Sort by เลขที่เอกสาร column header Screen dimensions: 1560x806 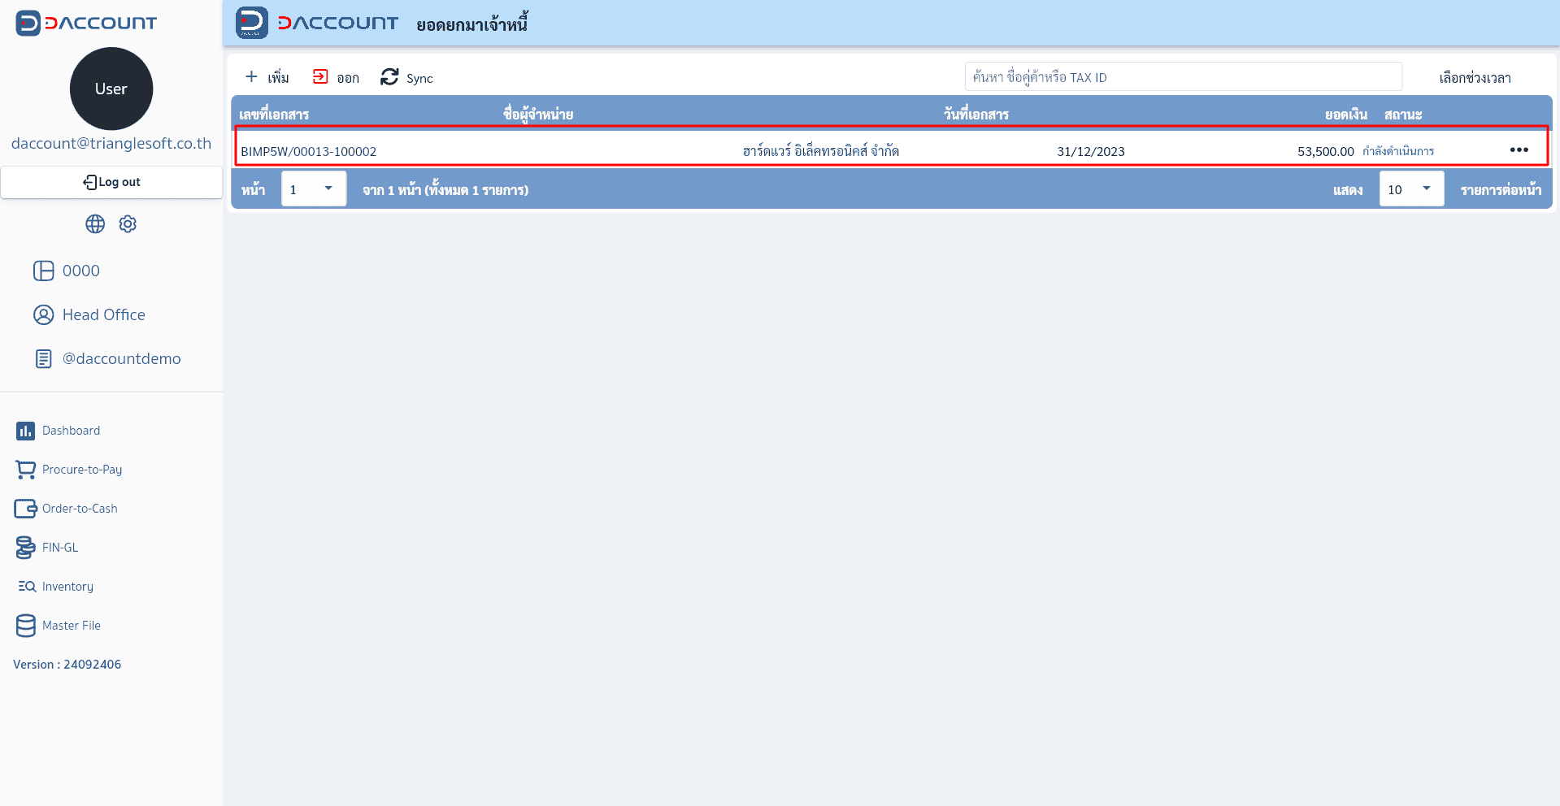click(274, 115)
